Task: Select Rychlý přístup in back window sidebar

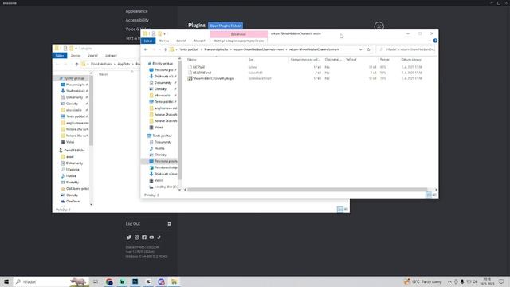Action: [x=74, y=78]
